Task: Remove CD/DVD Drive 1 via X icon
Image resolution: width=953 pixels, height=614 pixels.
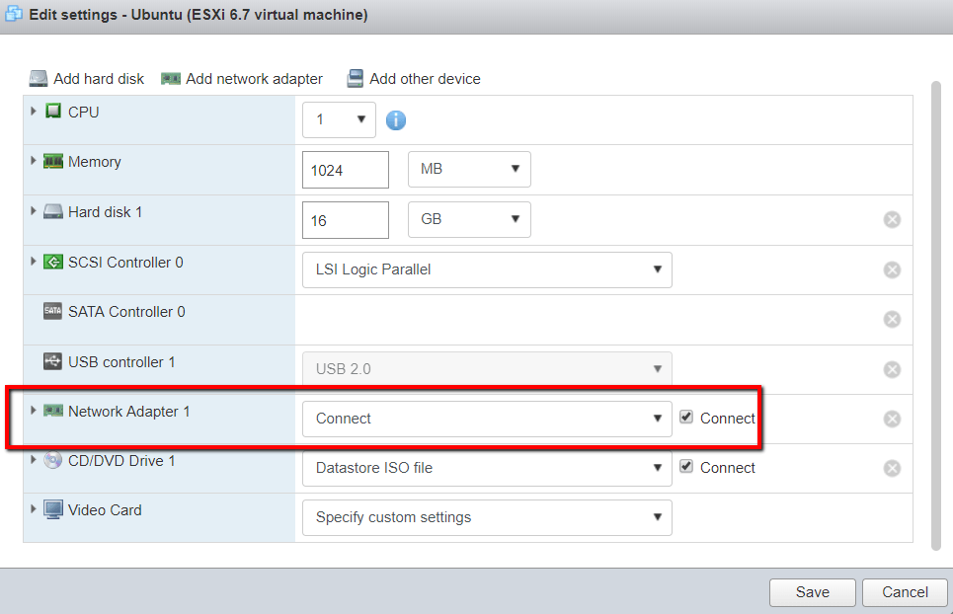Action: [x=892, y=468]
